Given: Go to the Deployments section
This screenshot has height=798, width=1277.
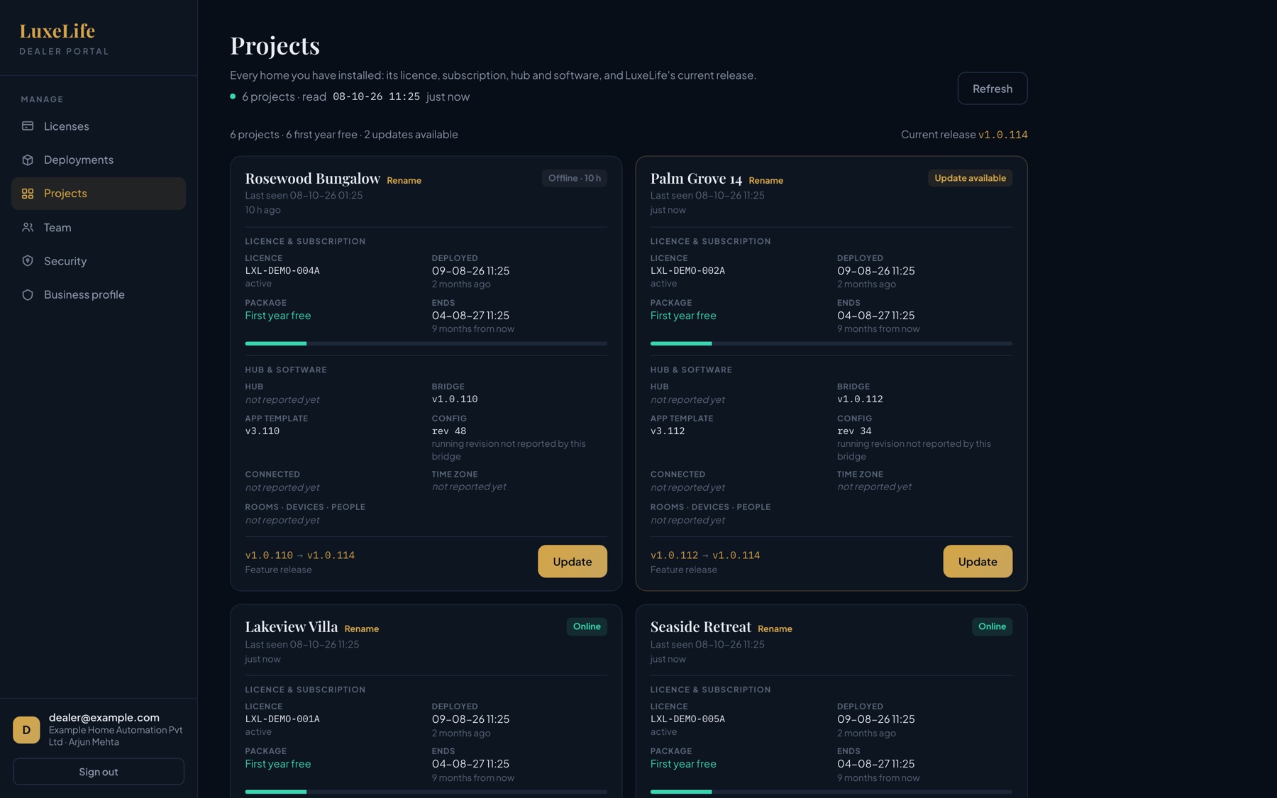Looking at the screenshot, I should [99, 160].
